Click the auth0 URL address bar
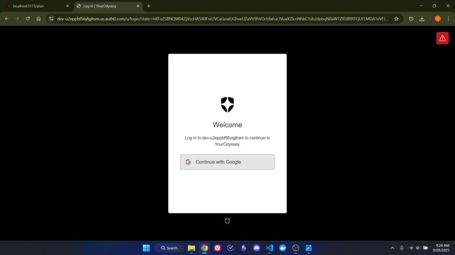The width and height of the screenshot is (455, 255). 222,19
